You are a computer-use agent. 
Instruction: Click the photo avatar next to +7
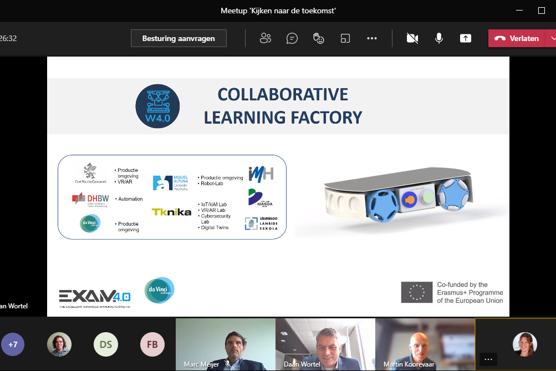tap(59, 344)
